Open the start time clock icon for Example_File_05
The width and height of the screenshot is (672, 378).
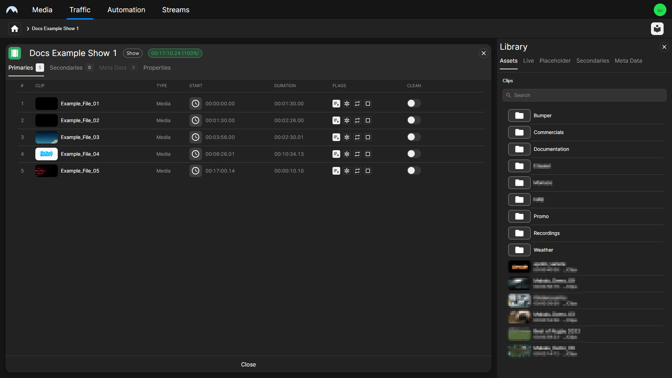pyautogui.click(x=196, y=171)
